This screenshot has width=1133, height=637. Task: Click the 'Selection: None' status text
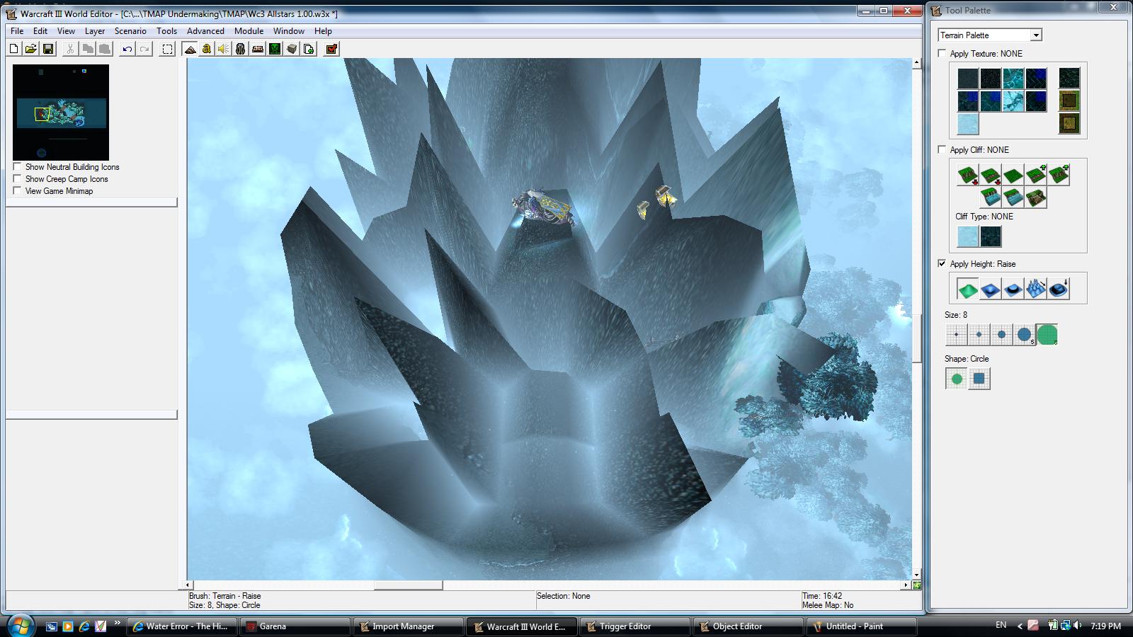[x=563, y=596]
